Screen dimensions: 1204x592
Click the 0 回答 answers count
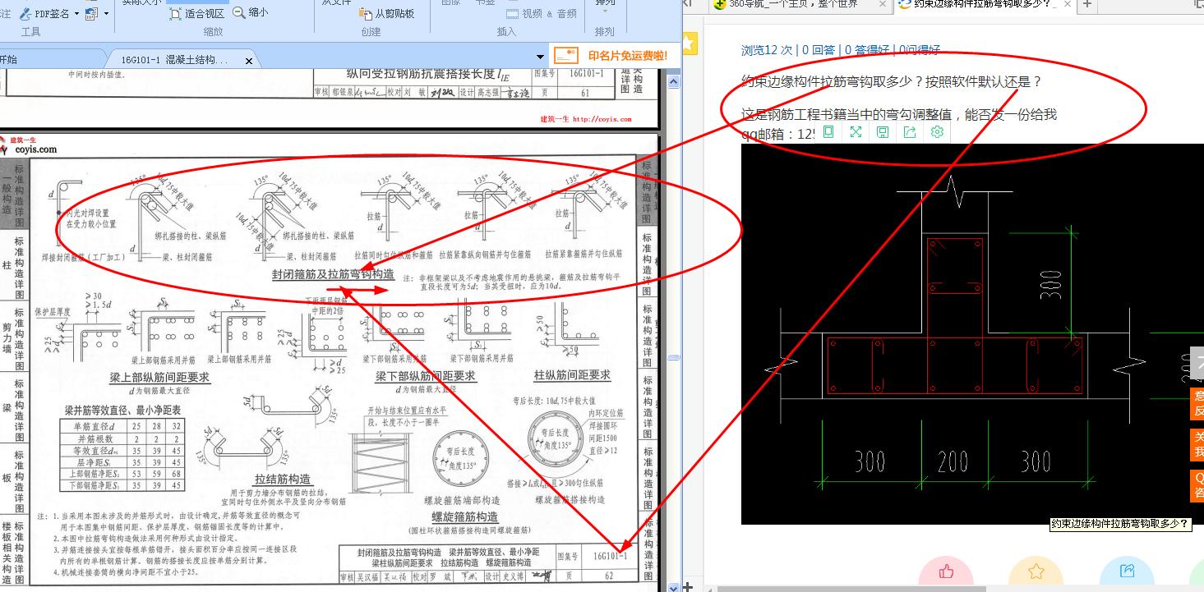819,50
